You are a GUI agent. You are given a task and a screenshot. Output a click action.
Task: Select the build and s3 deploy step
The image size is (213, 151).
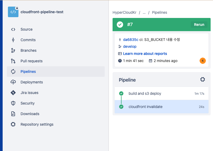tap(162, 93)
